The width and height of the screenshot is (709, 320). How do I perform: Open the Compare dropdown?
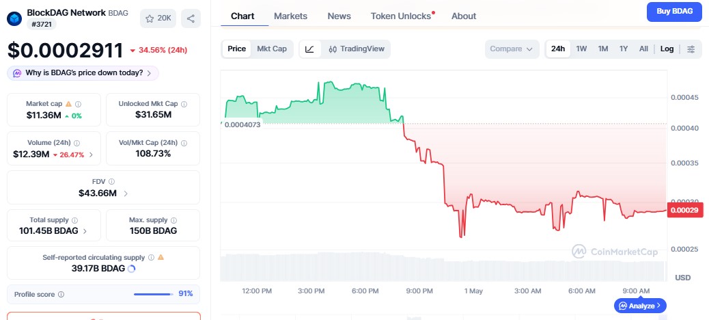coord(512,49)
